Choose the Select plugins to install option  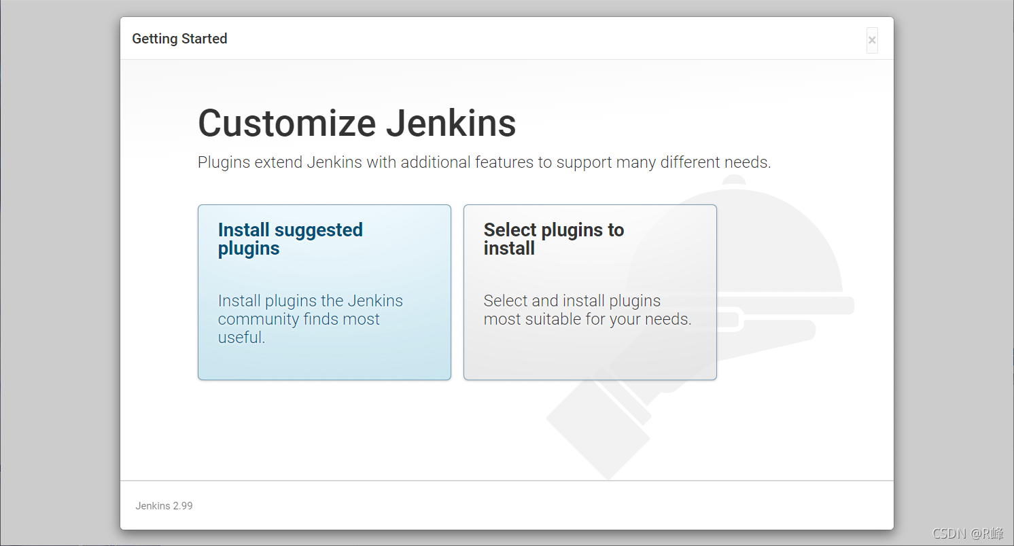[590, 292]
